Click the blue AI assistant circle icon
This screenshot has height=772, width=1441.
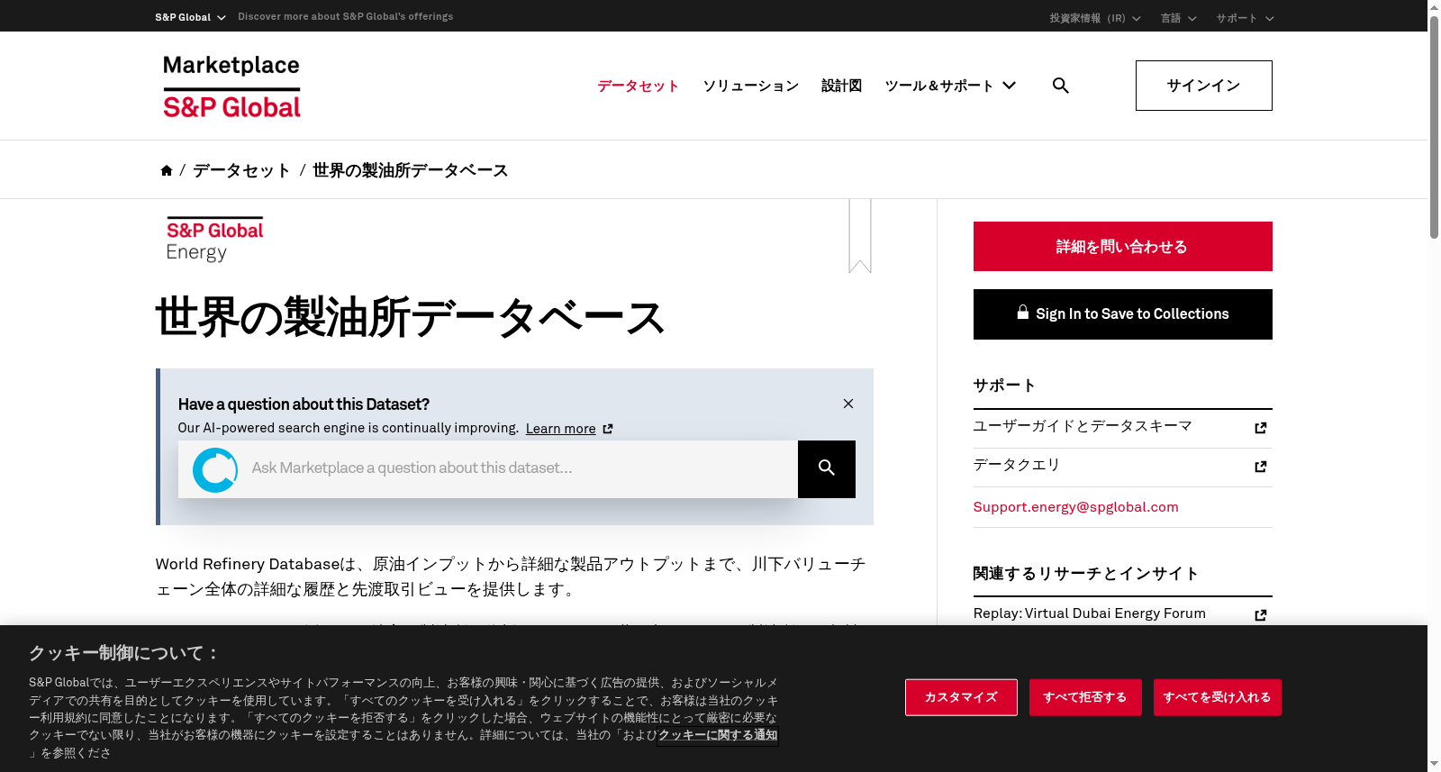tap(215, 469)
